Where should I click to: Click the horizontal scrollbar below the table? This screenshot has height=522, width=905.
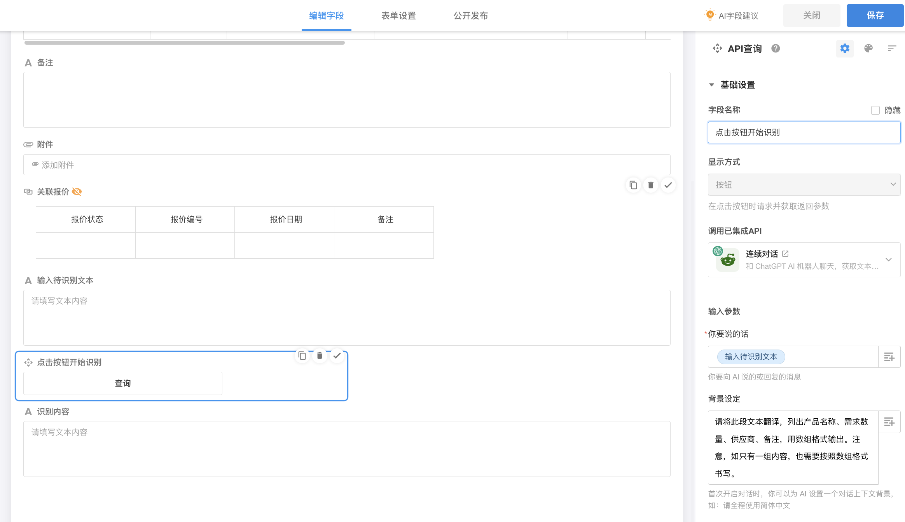pos(184,43)
